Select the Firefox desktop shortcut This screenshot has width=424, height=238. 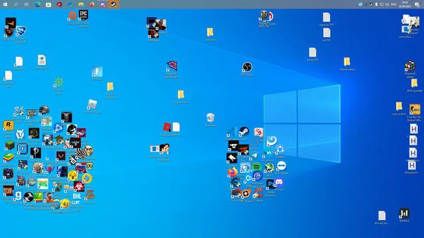233,172
